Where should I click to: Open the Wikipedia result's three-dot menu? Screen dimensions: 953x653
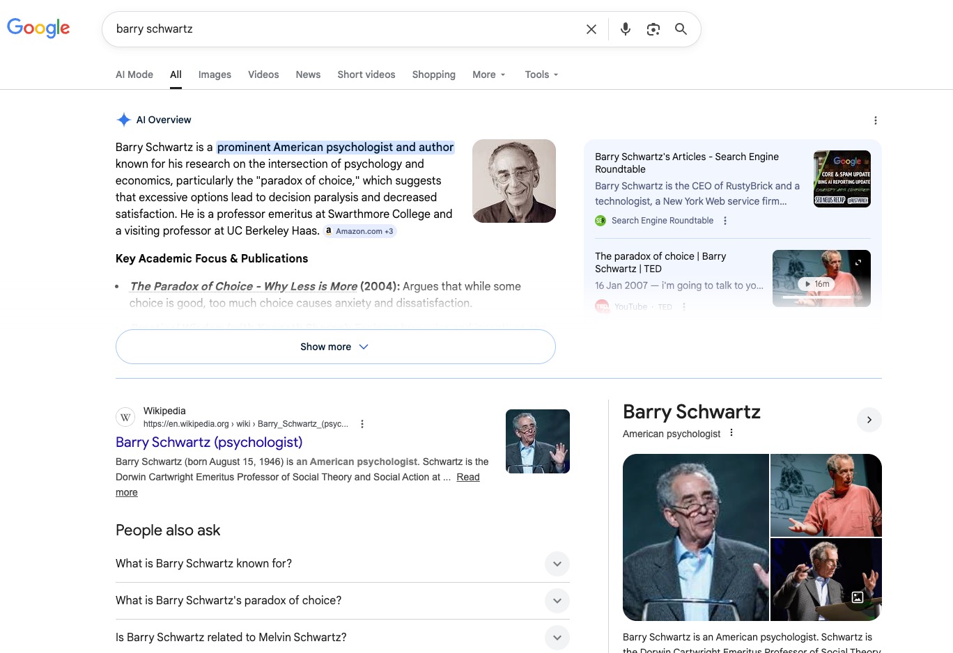(362, 423)
